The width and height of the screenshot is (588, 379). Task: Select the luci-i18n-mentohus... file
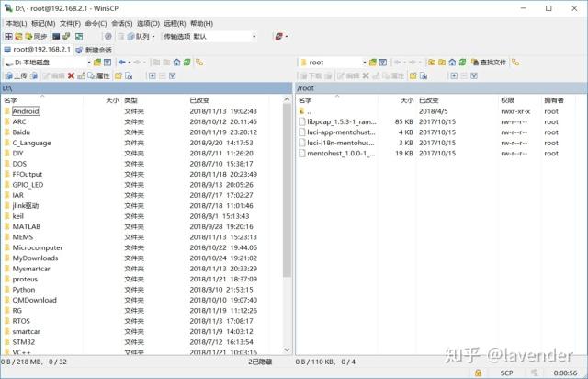tap(341, 143)
